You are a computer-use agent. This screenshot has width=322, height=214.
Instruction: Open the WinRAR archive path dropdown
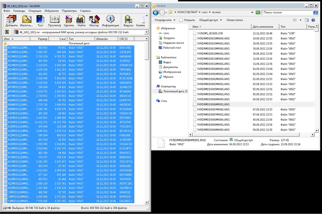click(146, 32)
